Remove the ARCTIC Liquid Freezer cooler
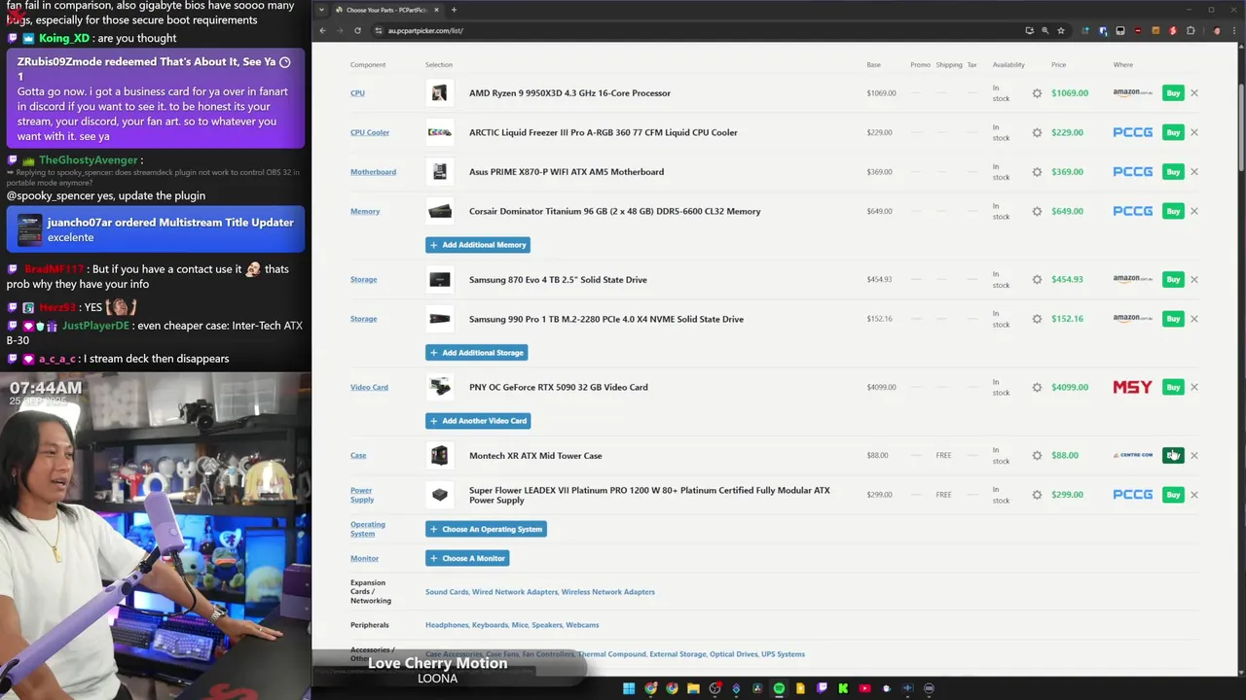1246x700 pixels. (1194, 132)
